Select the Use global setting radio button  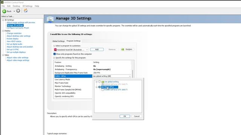tap(99, 82)
